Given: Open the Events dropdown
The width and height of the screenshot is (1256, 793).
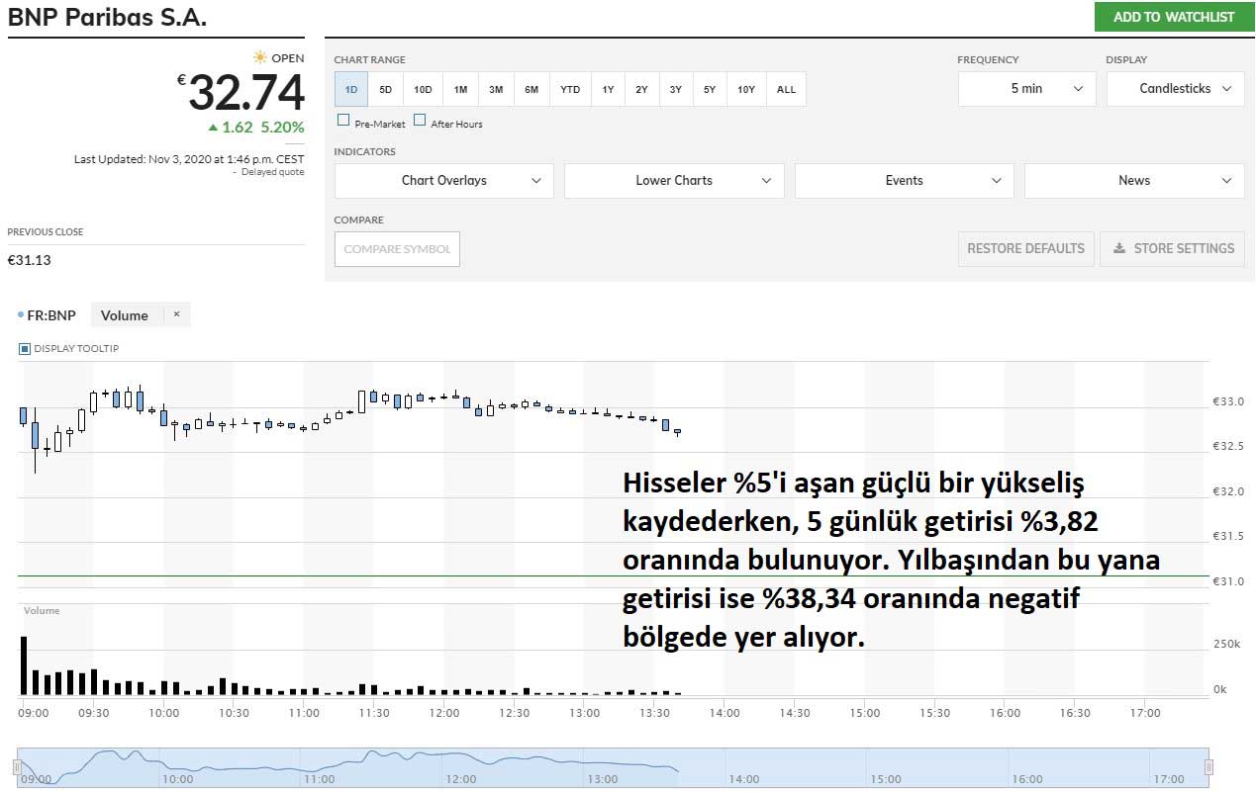Looking at the screenshot, I should pyautogui.click(x=904, y=181).
